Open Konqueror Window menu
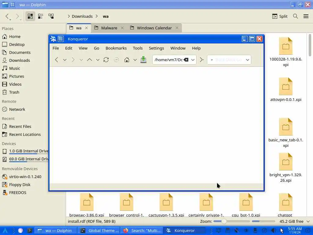The width and height of the screenshot is (313, 235). (x=178, y=48)
